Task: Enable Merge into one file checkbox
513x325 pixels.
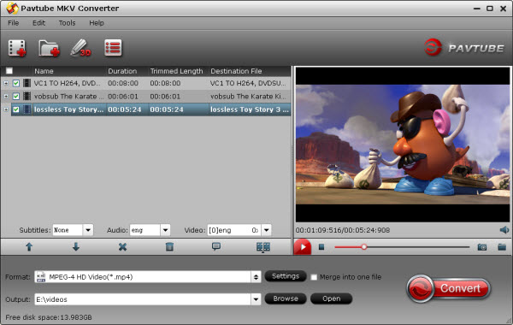Action: click(314, 277)
